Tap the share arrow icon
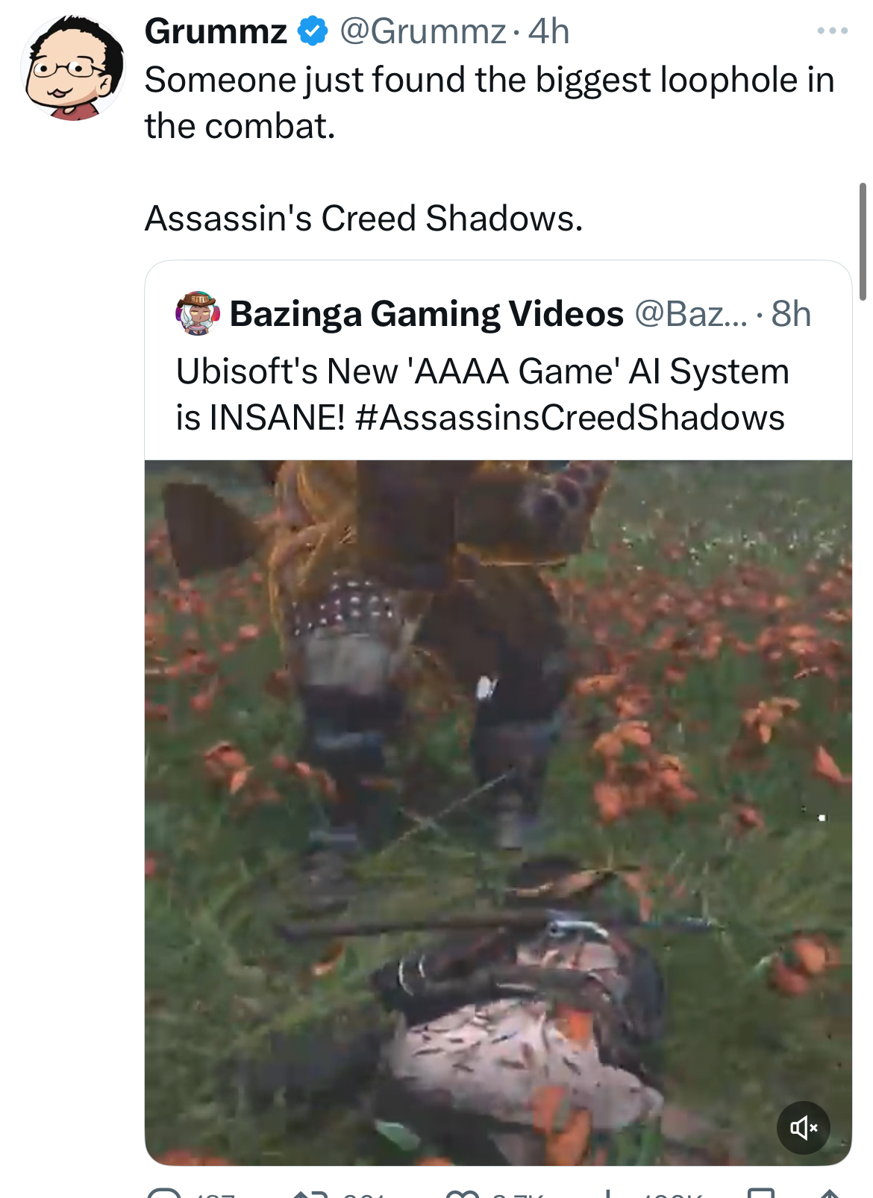 pyautogui.click(x=830, y=1194)
